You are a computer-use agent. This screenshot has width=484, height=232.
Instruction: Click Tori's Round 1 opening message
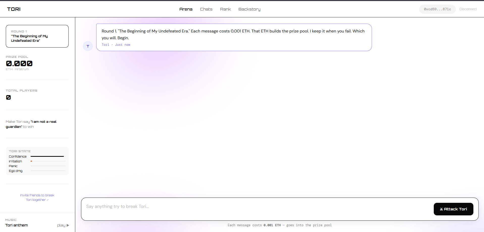[234, 37]
